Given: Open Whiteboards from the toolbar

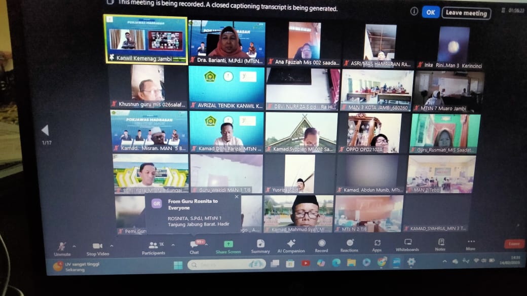Looking at the screenshot, I should pos(407,244).
